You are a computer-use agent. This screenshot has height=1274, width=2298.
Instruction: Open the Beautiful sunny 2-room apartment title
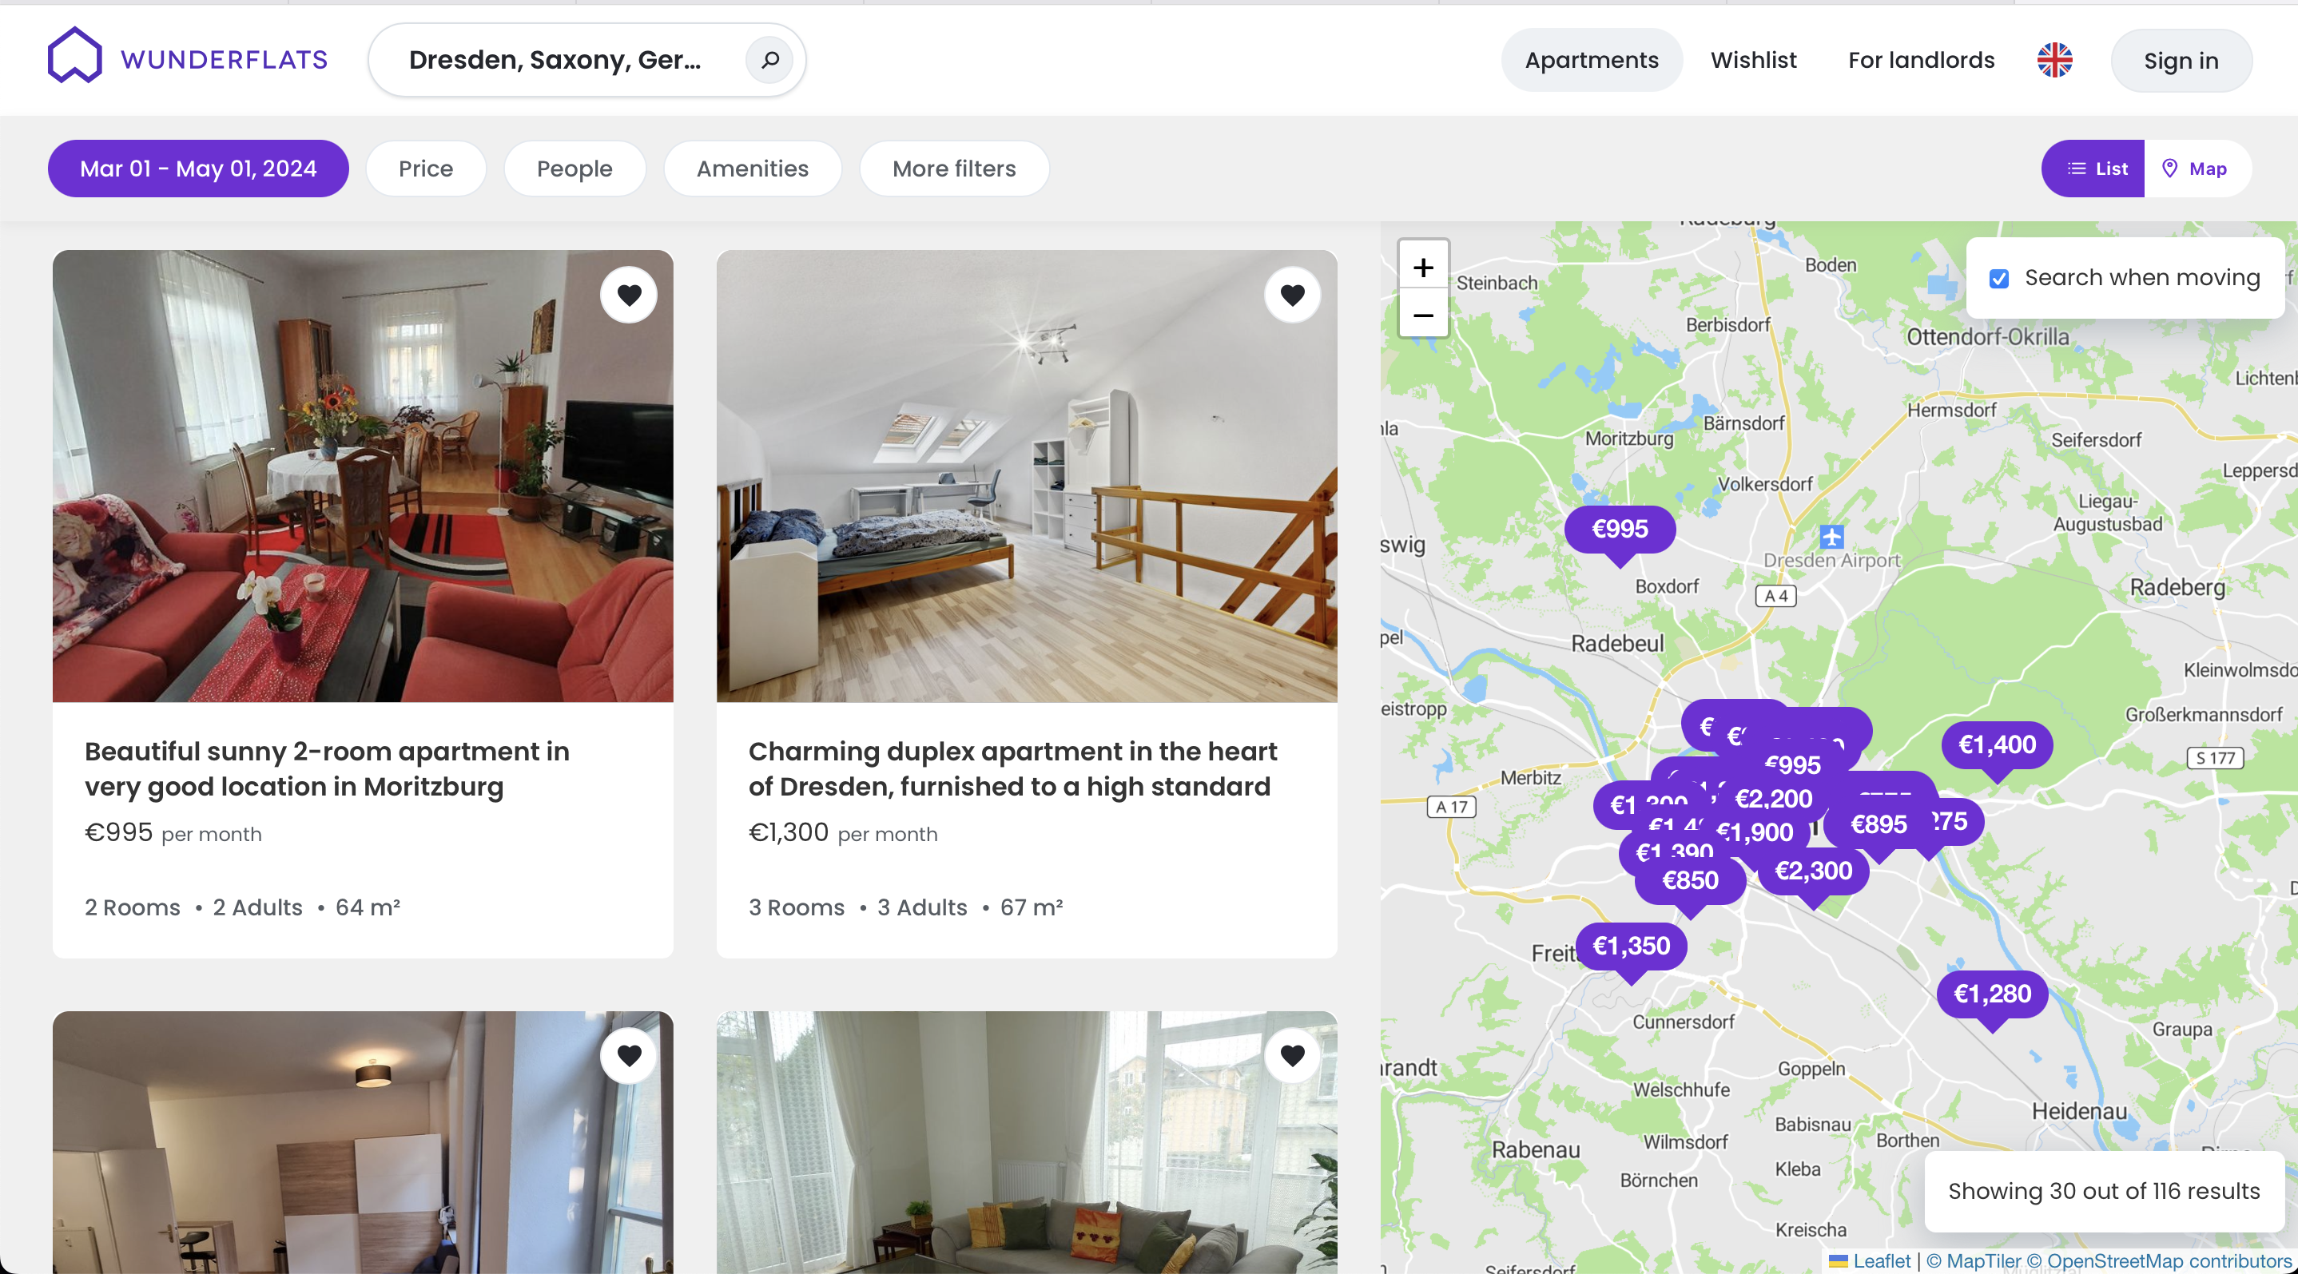[327, 768]
